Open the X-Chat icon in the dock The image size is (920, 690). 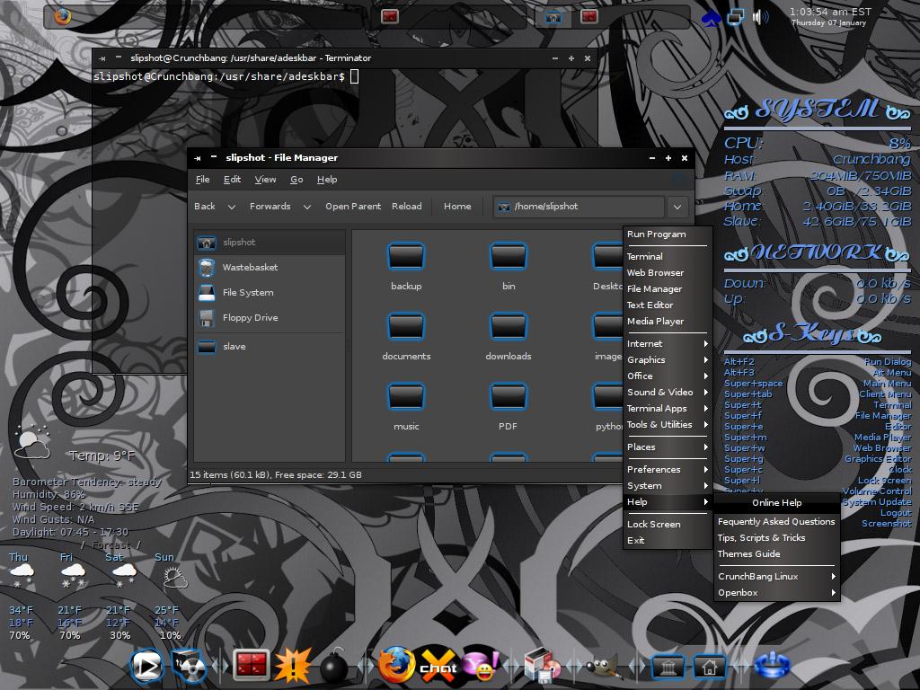coord(438,666)
